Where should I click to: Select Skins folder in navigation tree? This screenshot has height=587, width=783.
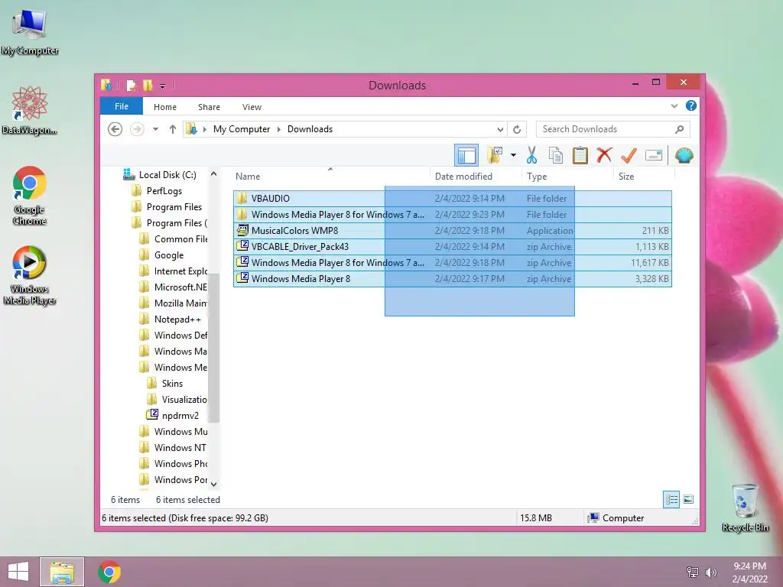click(165, 384)
